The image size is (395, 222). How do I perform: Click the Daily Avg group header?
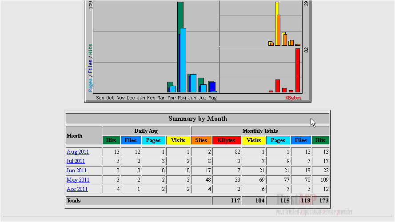point(146,131)
